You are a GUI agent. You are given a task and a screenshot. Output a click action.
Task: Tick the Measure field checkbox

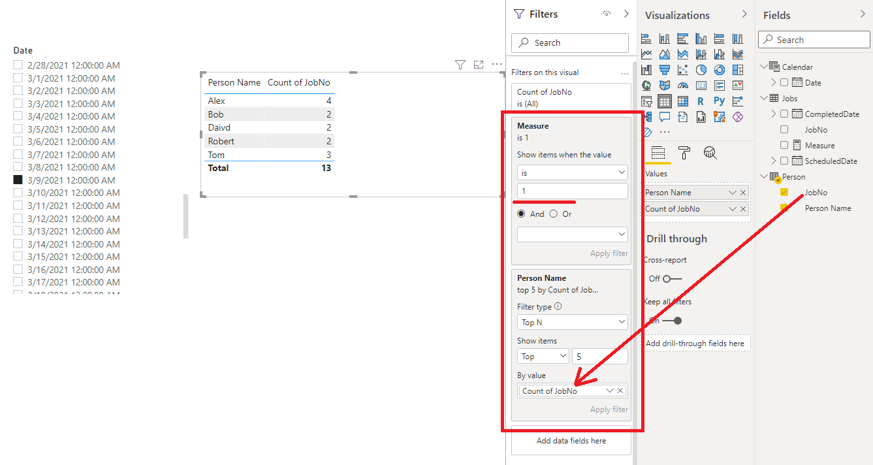(784, 145)
